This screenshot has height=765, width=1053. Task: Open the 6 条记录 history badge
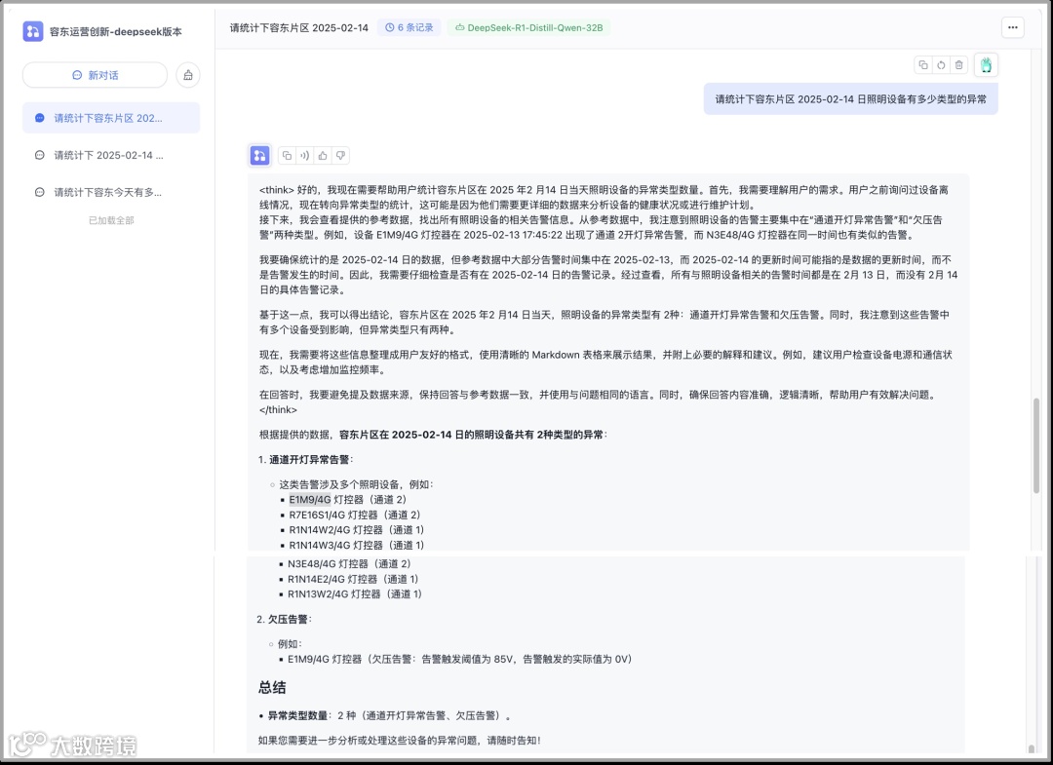click(x=409, y=27)
